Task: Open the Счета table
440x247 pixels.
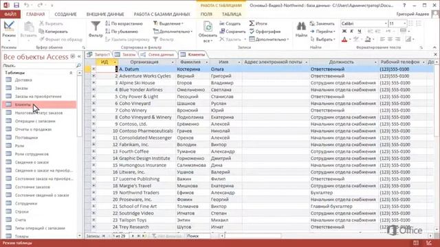Action: coord(20,220)
